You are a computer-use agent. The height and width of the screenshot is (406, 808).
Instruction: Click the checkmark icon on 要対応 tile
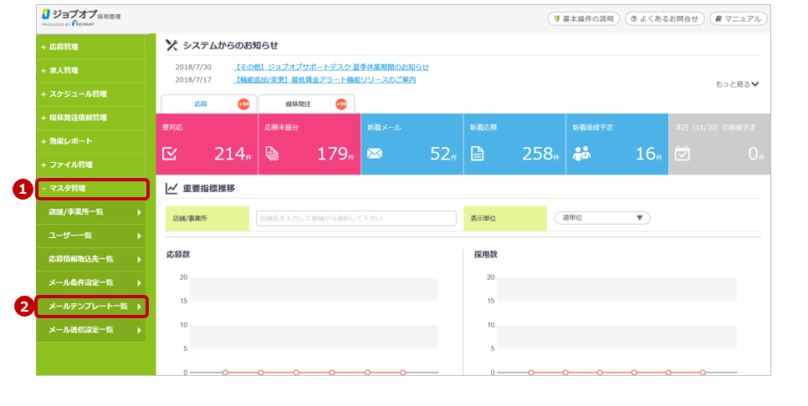(170, 154)
